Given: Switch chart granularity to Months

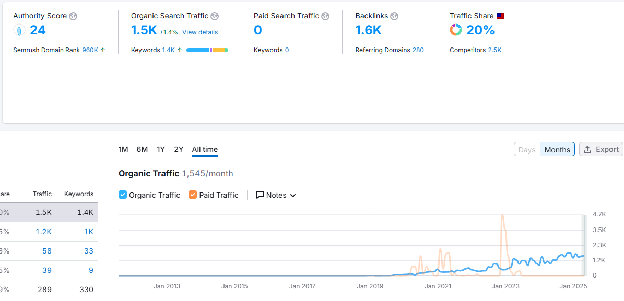Looking at the screenshot, I should [x=557, y=150].
